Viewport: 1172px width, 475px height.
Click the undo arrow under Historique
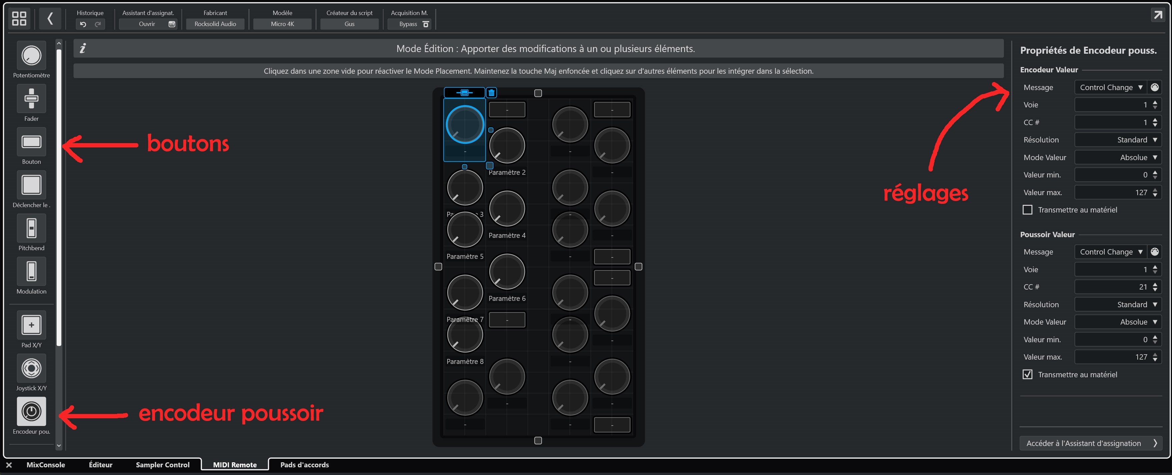[83, 24]
